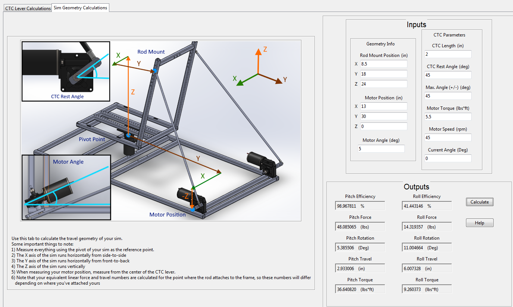Click the CTC Parameters heading
Viewport: 513px width, 307px height.
click(x=449, y=35)
